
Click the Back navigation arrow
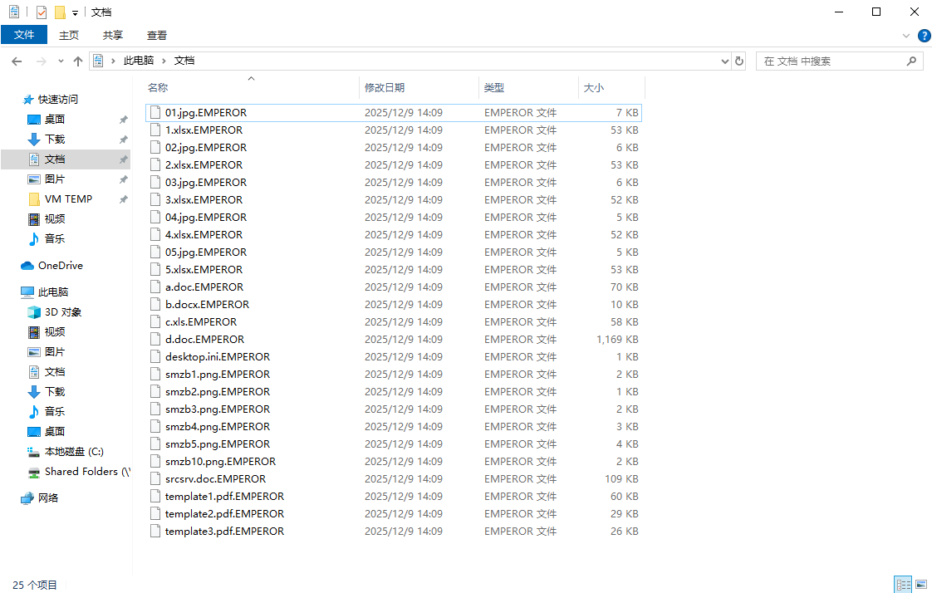pos(17,61)
